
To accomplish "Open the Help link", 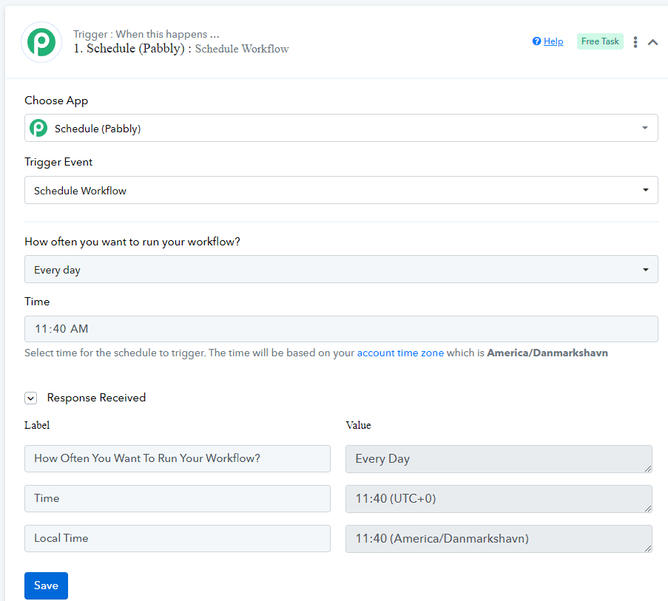I will 553,41.
